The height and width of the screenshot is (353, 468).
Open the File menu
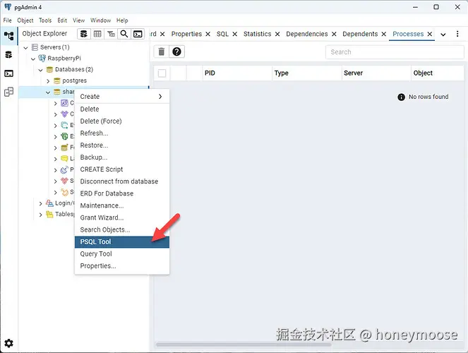8,20
